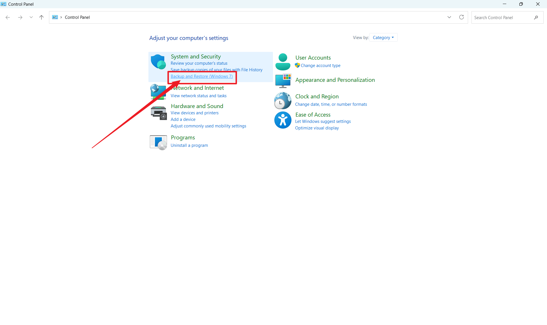Open Save backup copies with File History

217,70
